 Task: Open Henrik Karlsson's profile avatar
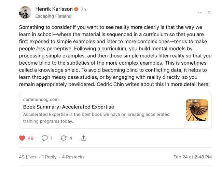25,12
